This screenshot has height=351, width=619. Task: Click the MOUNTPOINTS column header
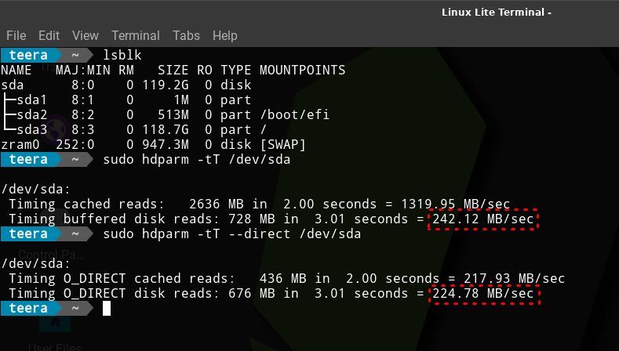tap(302, 71)
